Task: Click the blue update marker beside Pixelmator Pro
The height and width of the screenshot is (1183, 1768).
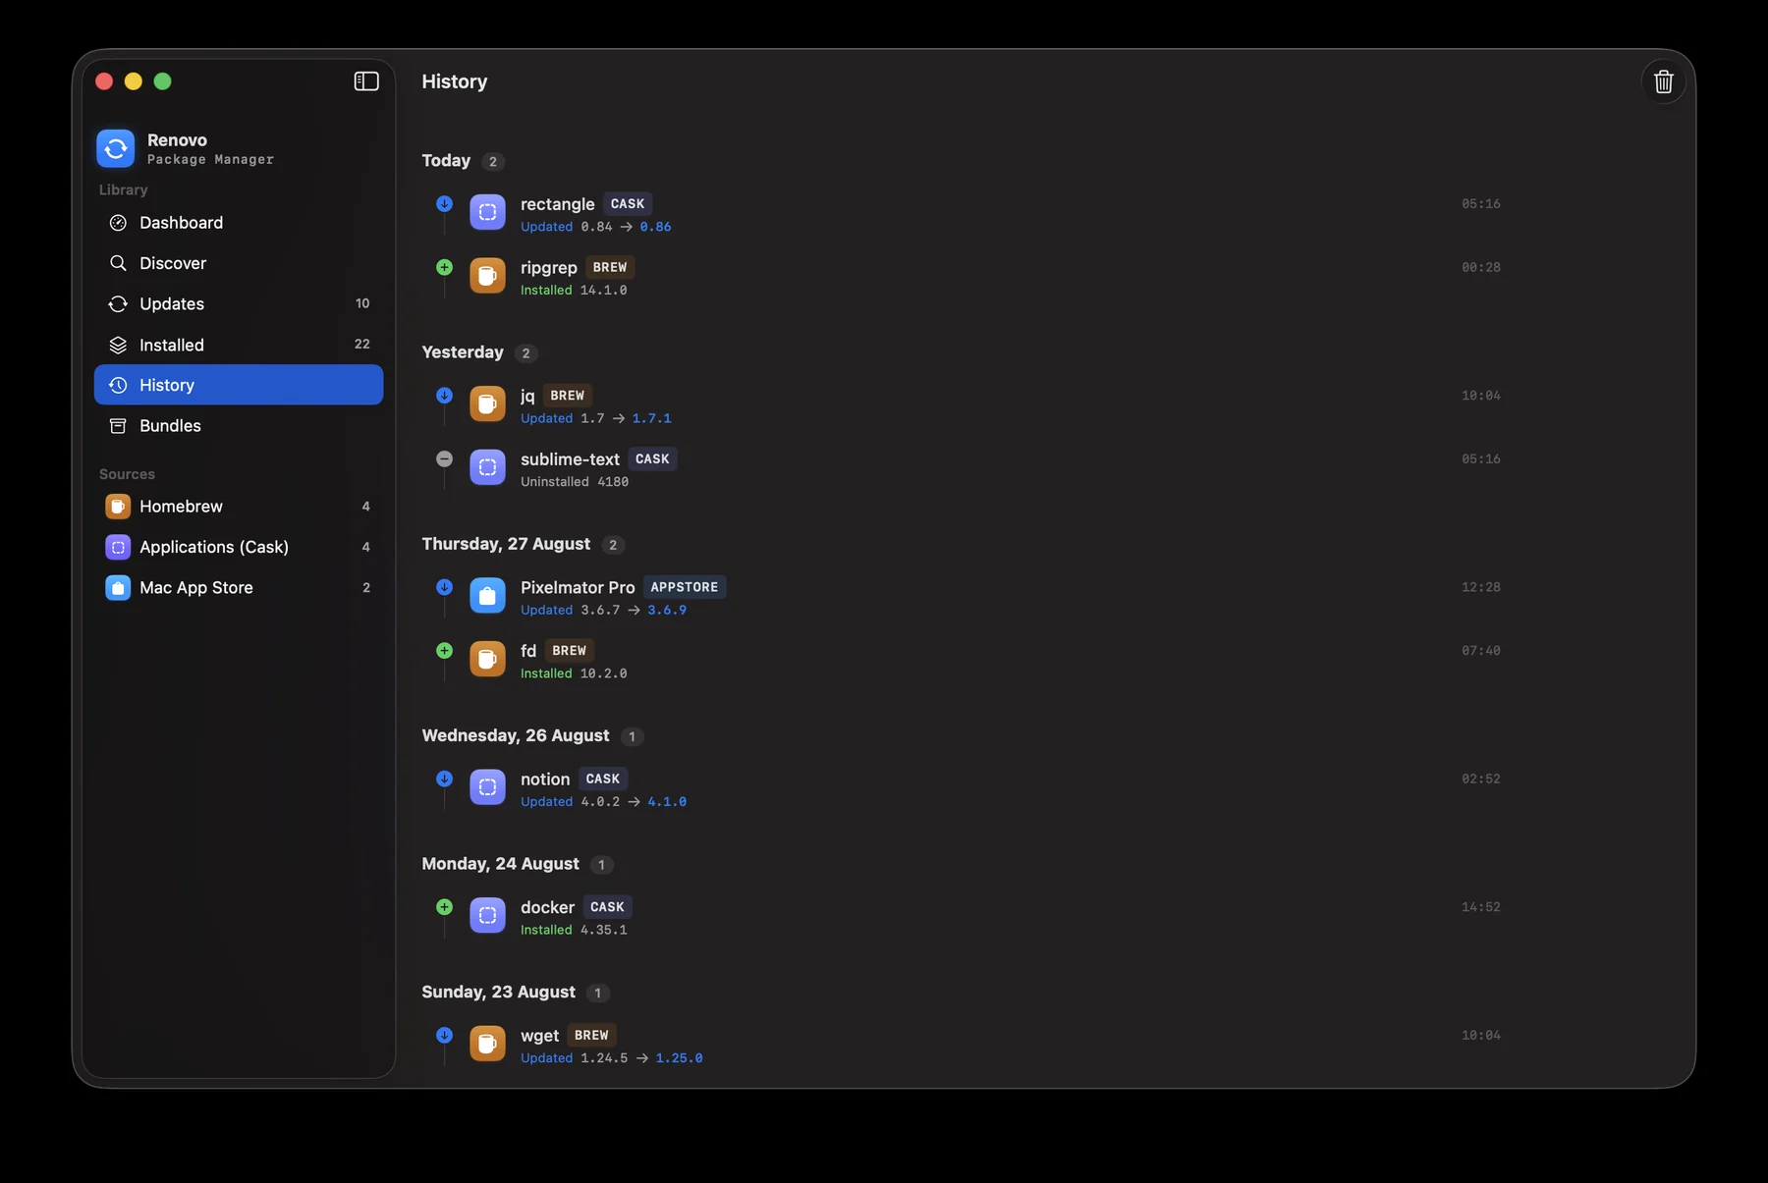Action: click(444, 587)
